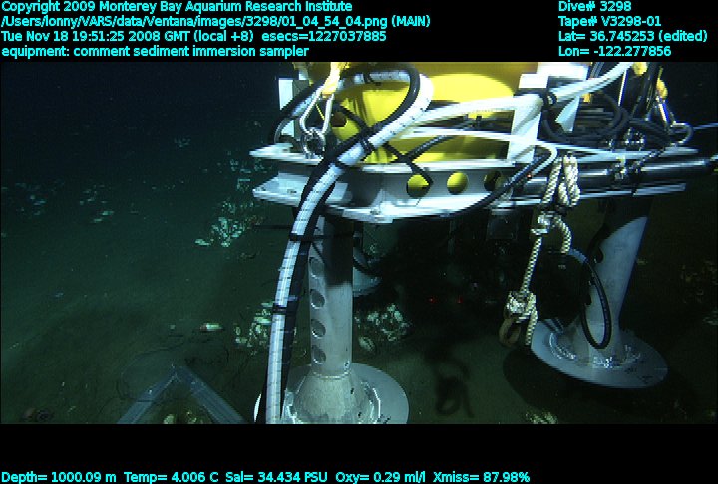The width and height of the screenshot is (718, 484).
Task: Click the 'Lat= 36.745253 (edited)' reading
Action: [x=633, y=36]
